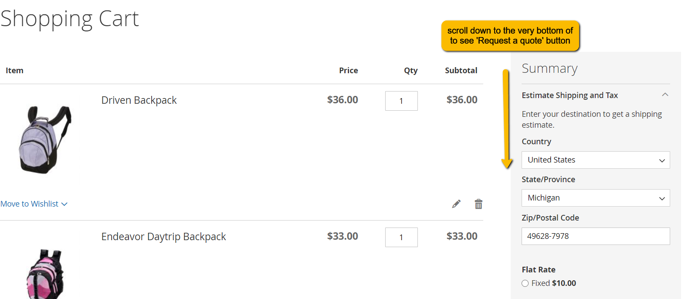Open the Country dropdown showing United States
Viewport: 695px width, 299px height.
pyautogui.click(x=595, y=160)
